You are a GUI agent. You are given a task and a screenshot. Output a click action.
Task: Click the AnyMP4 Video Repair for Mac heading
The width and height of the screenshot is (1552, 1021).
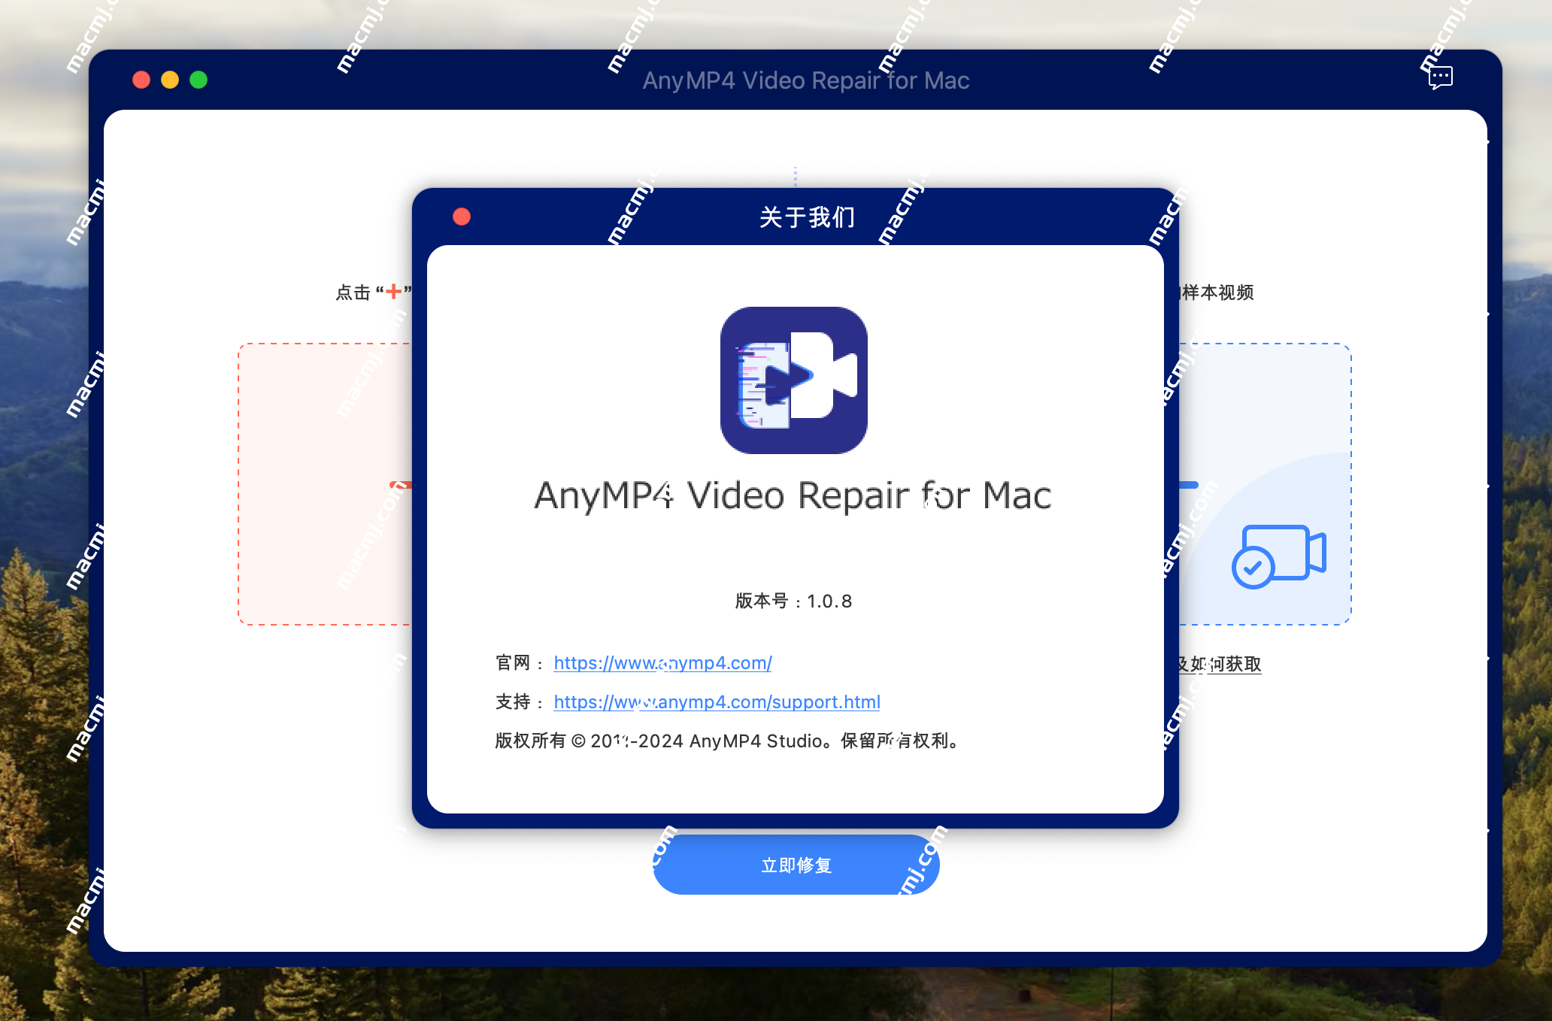tap(793, 496)
